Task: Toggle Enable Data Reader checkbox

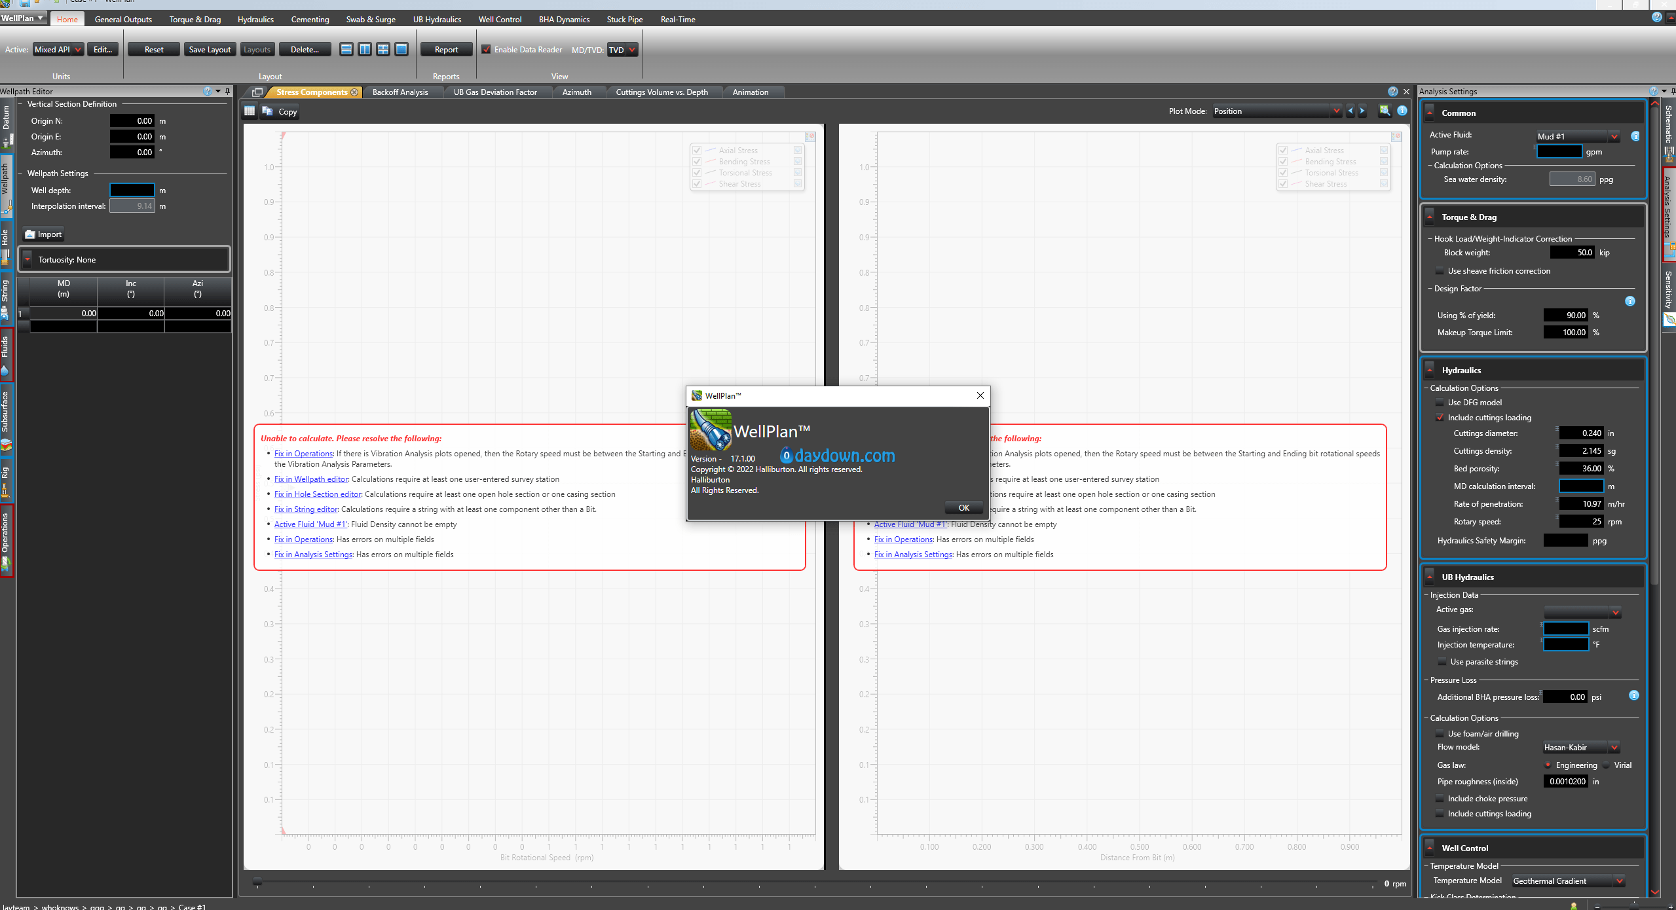Action: point(486,50)
